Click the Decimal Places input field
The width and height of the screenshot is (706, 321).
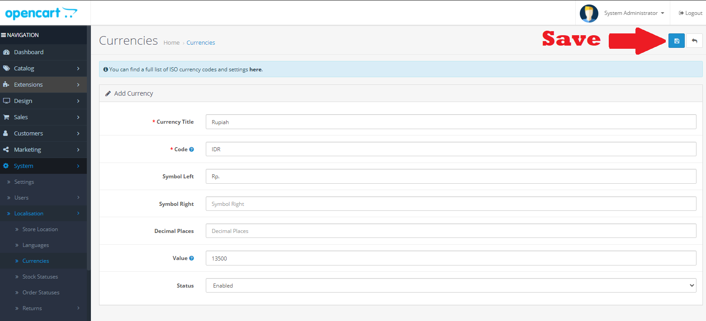pyautogui.click(x=450, y=231)
